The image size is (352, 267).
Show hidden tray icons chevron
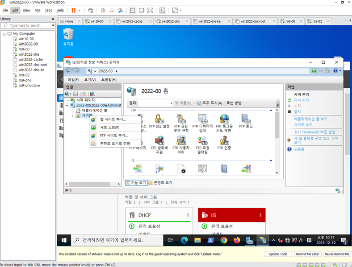(273, 240)
